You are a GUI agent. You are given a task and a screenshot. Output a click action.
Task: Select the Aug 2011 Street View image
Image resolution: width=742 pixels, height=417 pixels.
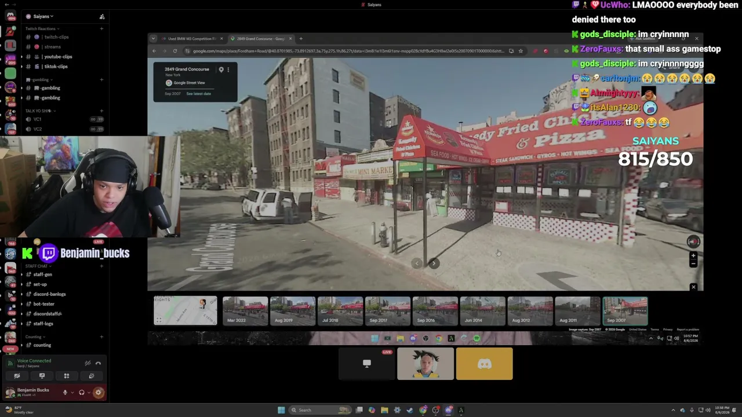[x=578, y=311]
